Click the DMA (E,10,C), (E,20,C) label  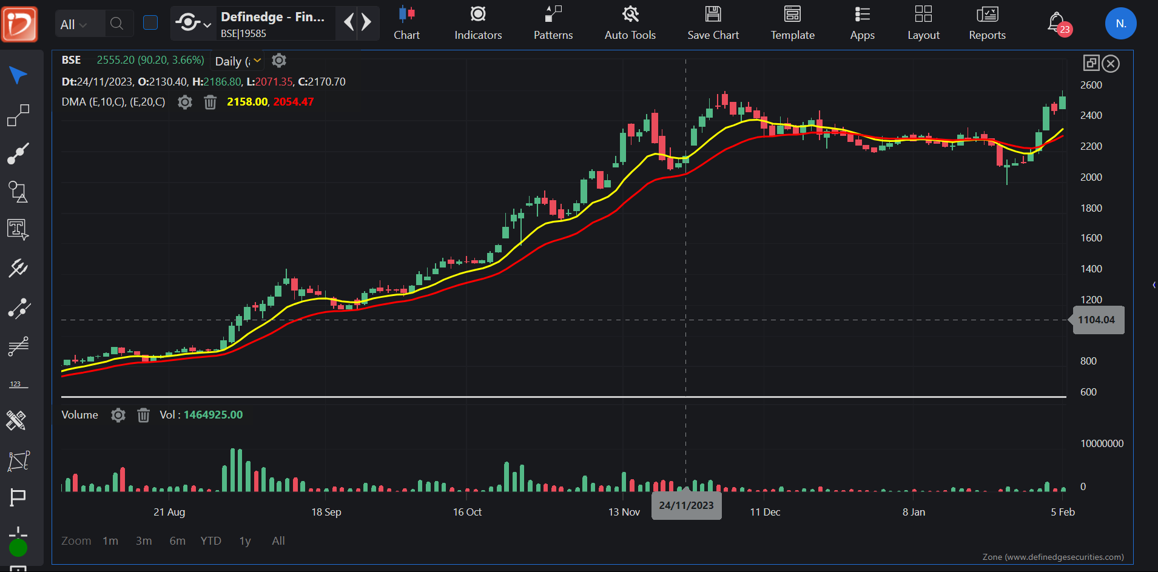pyautogui.click(x=113, y=102)
